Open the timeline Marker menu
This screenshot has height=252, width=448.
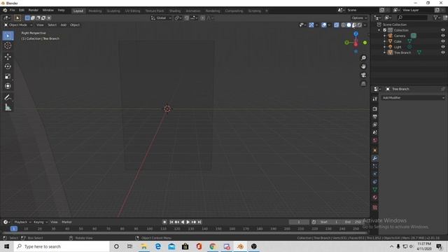[x=67, y=222]
